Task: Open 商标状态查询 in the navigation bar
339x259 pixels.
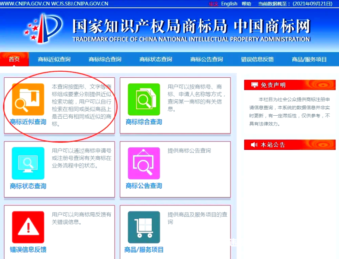Action: click(156, 60)
